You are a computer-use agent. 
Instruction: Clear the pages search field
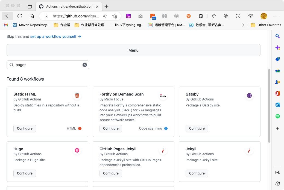coord(85,65)
